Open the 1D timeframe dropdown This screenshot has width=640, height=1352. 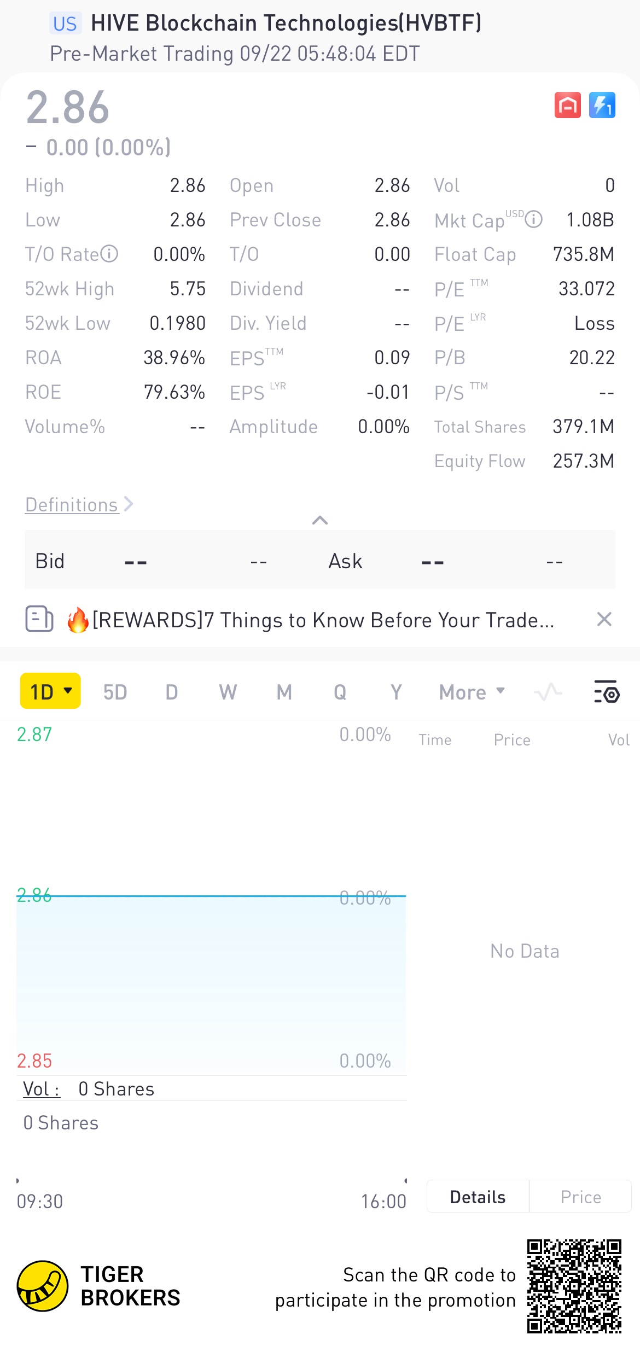(x=50, y=691)
